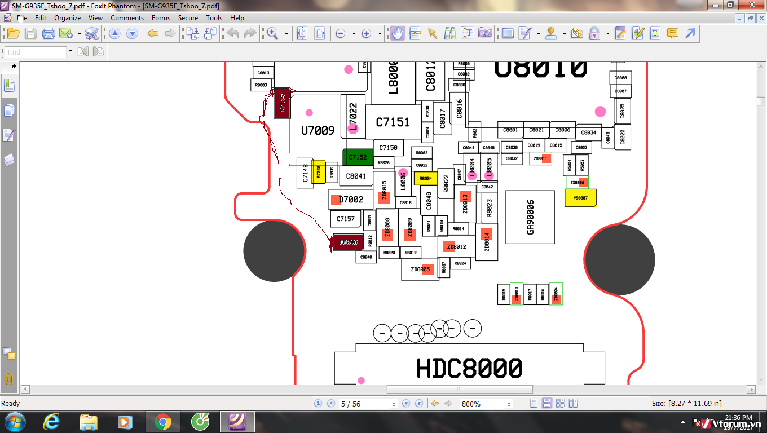Click the Open folder toolbar icon
This screenshot has width=767, height=433.
click(13, 34)
